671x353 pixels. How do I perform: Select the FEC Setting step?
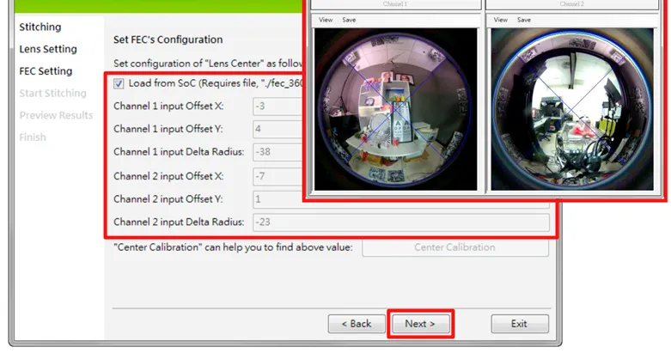46,71
